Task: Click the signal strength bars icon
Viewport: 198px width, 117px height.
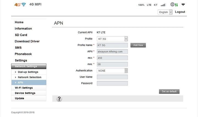Action: [163, 5]
